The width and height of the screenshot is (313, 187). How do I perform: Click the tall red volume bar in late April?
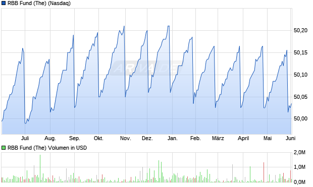click(x=264, y=172)
